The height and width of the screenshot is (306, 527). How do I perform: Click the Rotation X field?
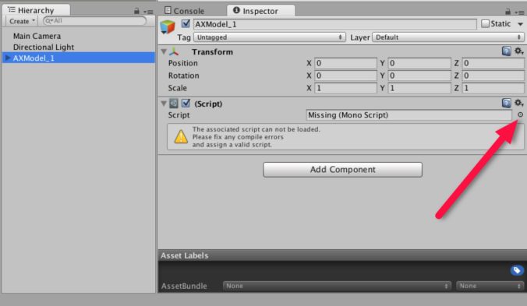(x=345, y=76)
